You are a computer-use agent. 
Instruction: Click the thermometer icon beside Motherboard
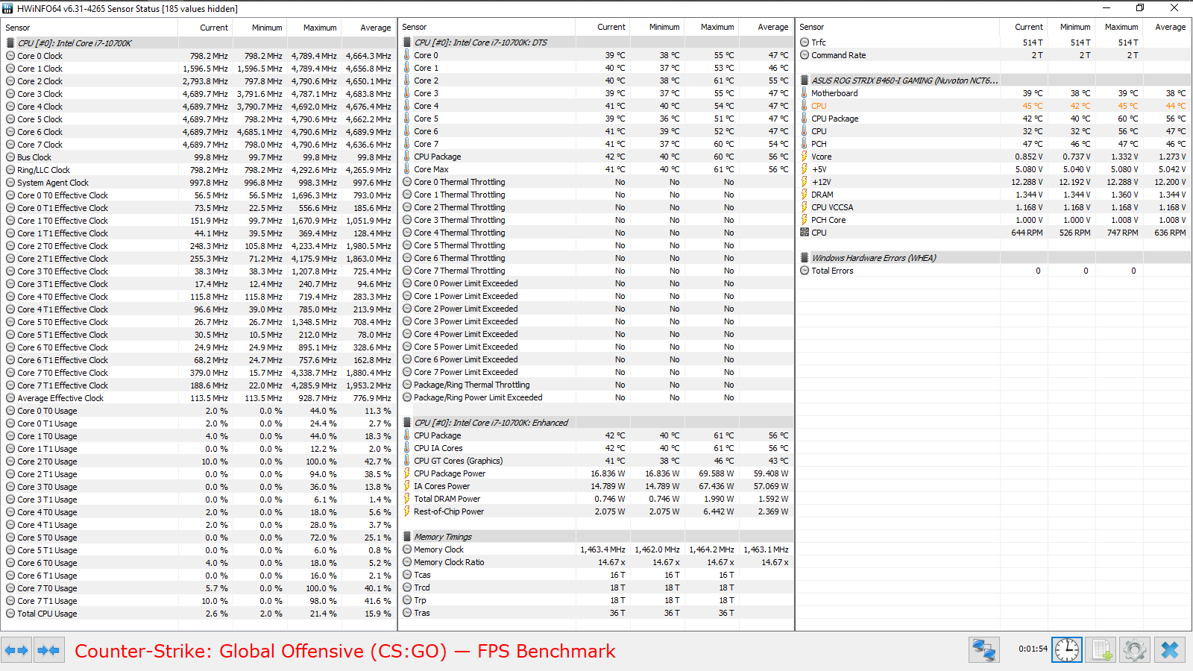(805, 93)
